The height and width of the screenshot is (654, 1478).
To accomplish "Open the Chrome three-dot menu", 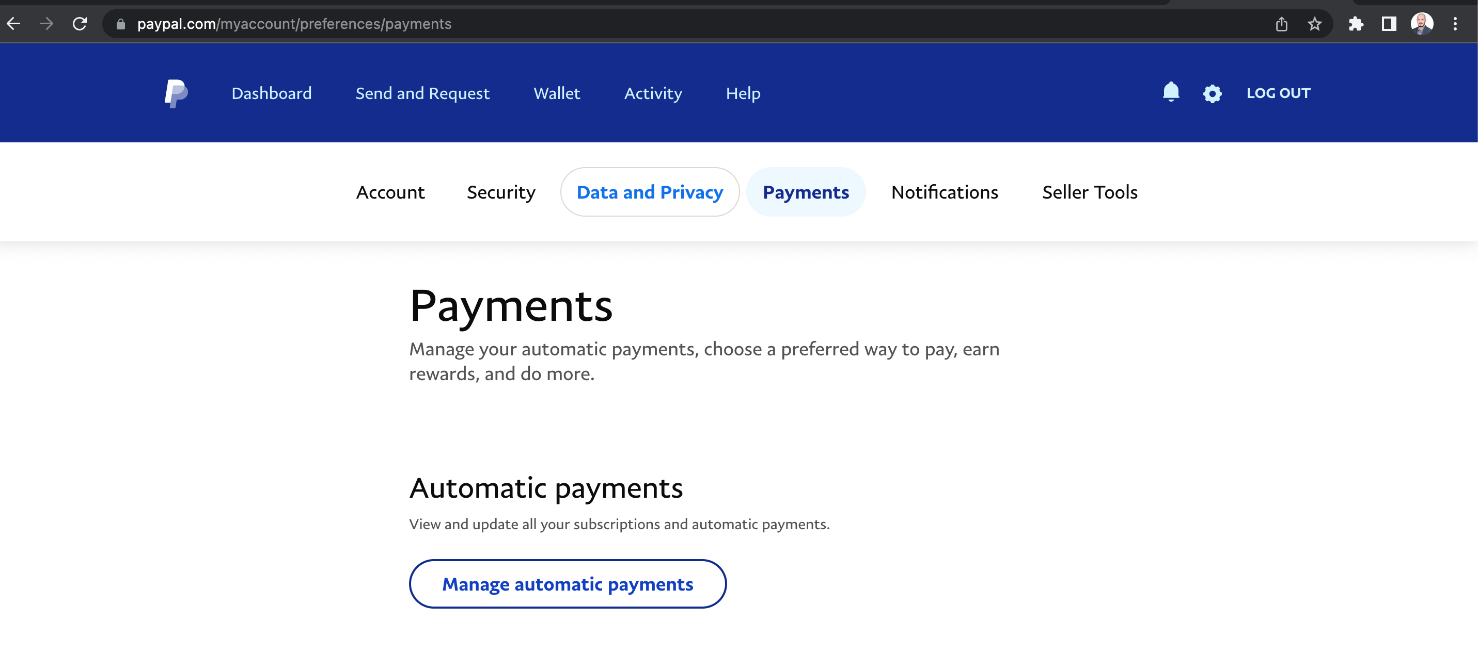I will [x=1455, y=24].
